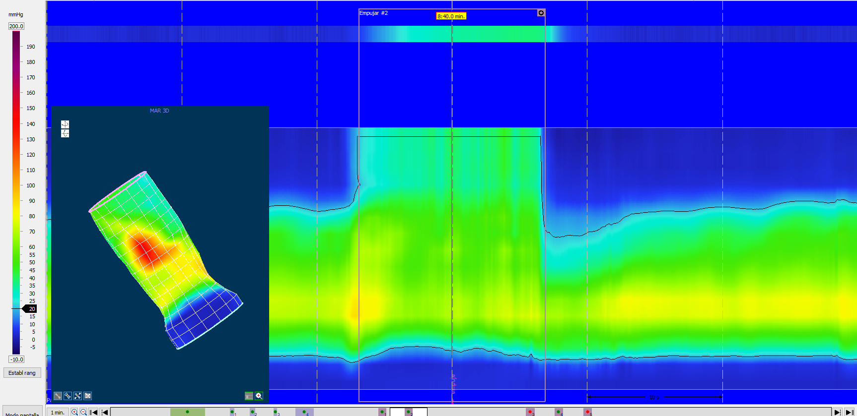Click the 8:40.0 min. yellow time label

(x=451, y=16)
